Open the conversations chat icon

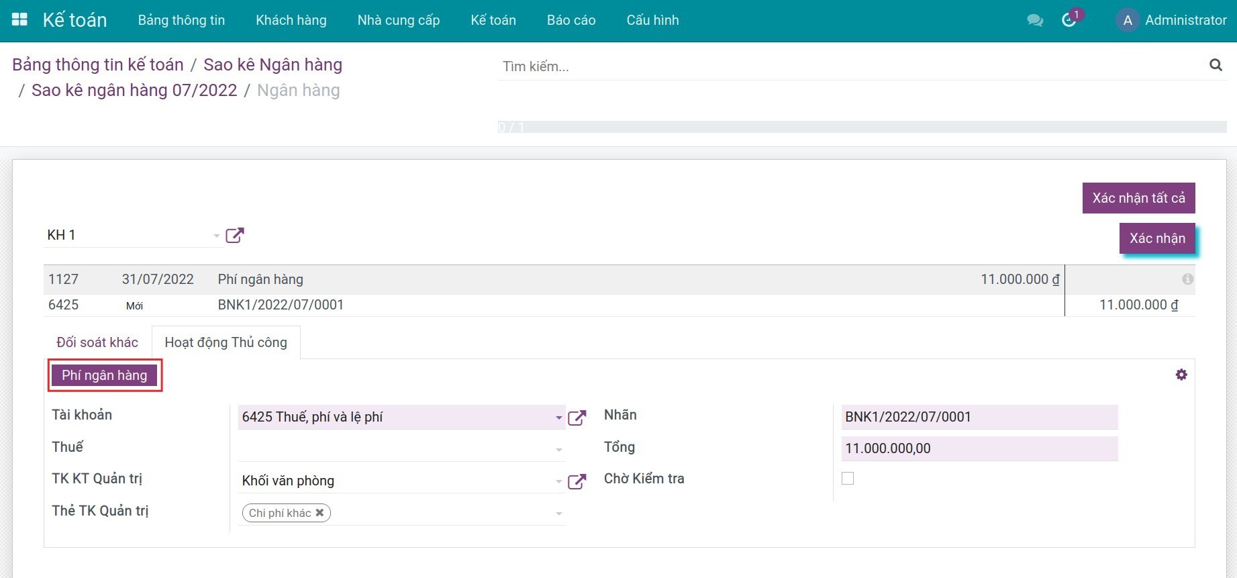pyautogui.click(x=1034, y=21)
